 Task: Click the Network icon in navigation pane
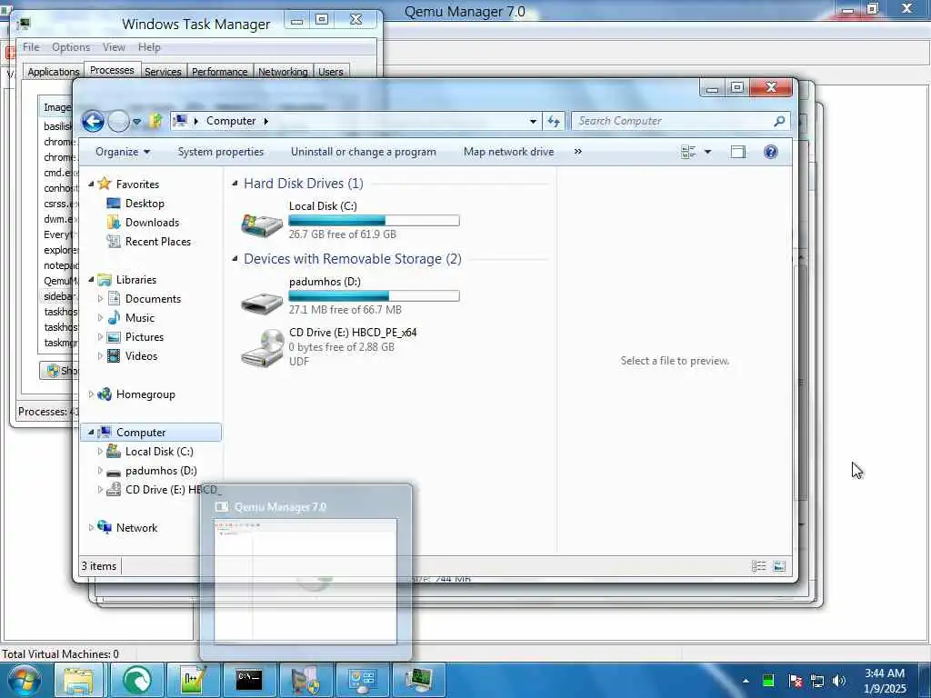pos(105,527)
